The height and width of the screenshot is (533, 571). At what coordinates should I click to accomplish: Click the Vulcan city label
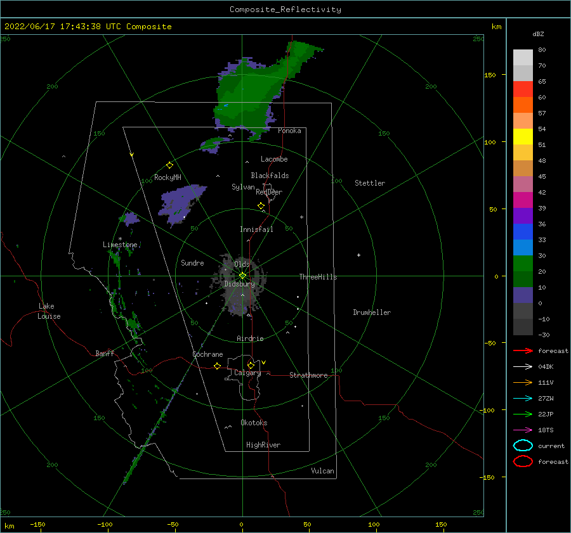pyautogui.click(x=322, y=471)
